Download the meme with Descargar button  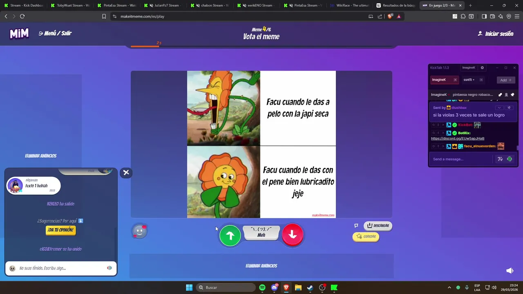tap(378, 225)
